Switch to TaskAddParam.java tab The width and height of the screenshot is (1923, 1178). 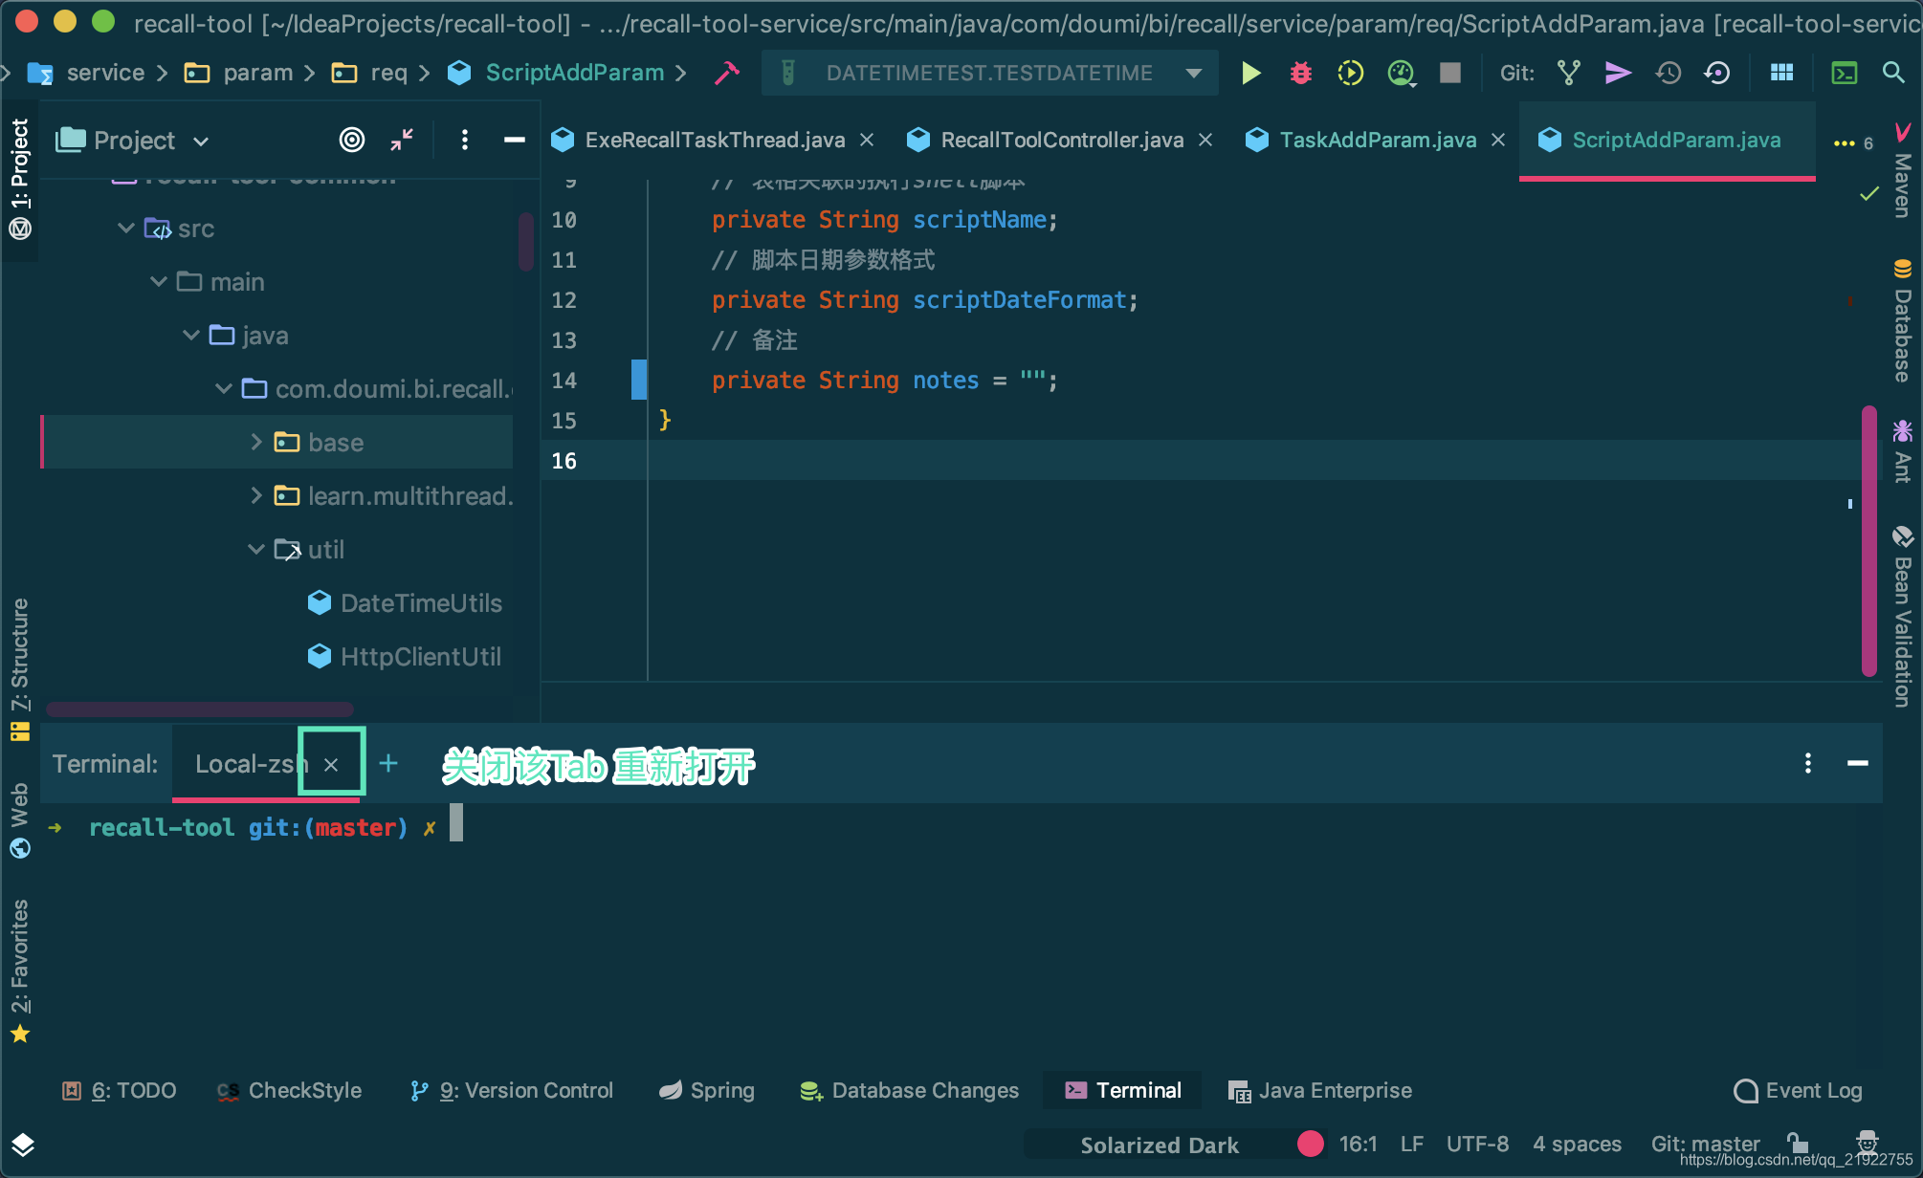pos(1377,141)
